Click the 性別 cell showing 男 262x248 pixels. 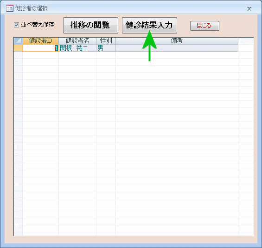(106, 48)
